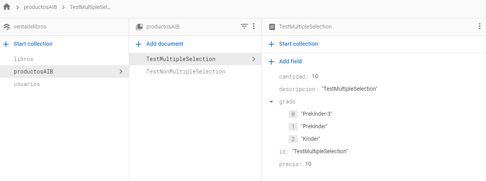This screenshot has height=181, width=486.
Task: Add a document to productosAIB
Action: point(165,44)
